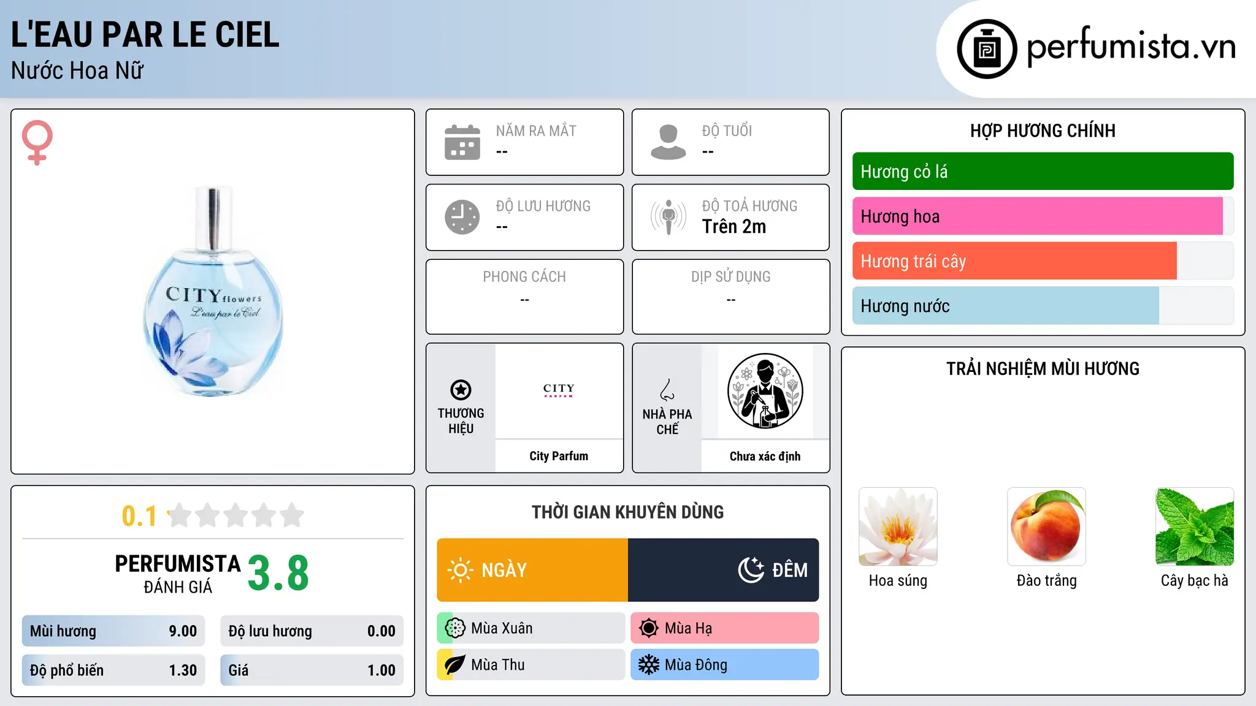The width and height of the screenshot is (1256, 706).
Task: Click the flower icon beside Mùa Xuân
Action: [x=455, y=628]
